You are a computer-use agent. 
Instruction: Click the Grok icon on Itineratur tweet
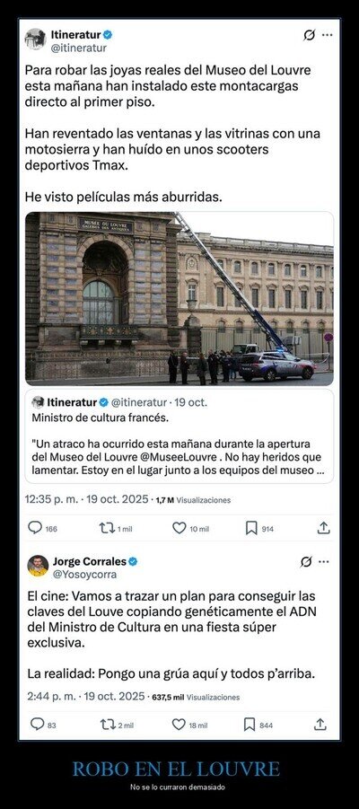[309, 35]
